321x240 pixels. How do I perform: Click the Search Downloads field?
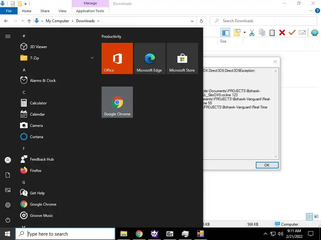click(x=263, y=21)
